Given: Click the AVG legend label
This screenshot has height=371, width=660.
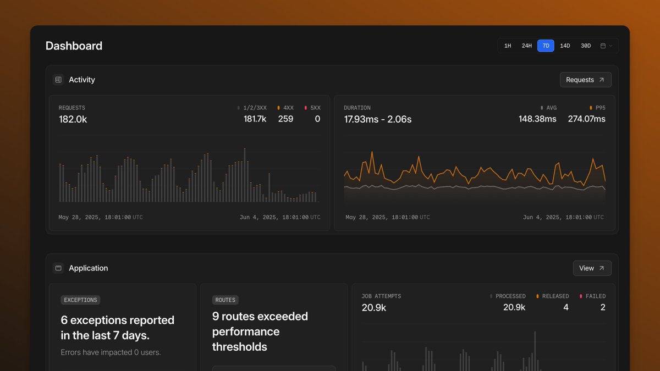Looking at the screenshot, I should click(x=552, y=108).
